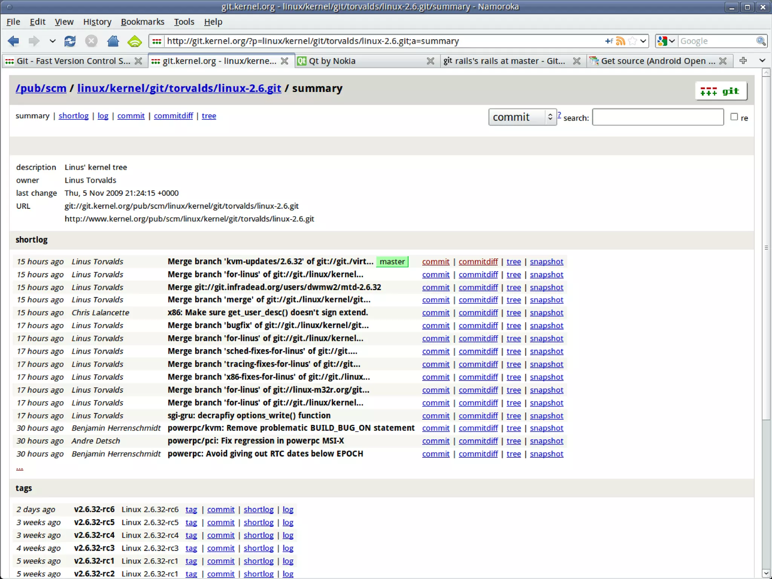Open a new tab with plus icon
This screenshot has height=579, width=772.
(743, 61)
